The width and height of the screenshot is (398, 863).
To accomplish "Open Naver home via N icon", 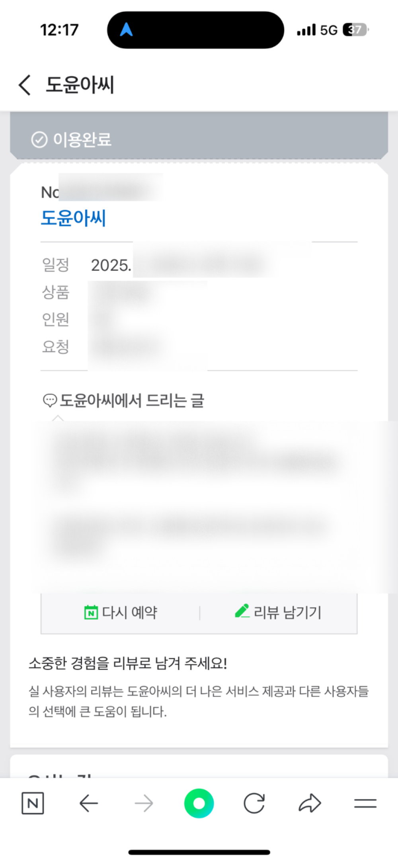I will (33, 803).
